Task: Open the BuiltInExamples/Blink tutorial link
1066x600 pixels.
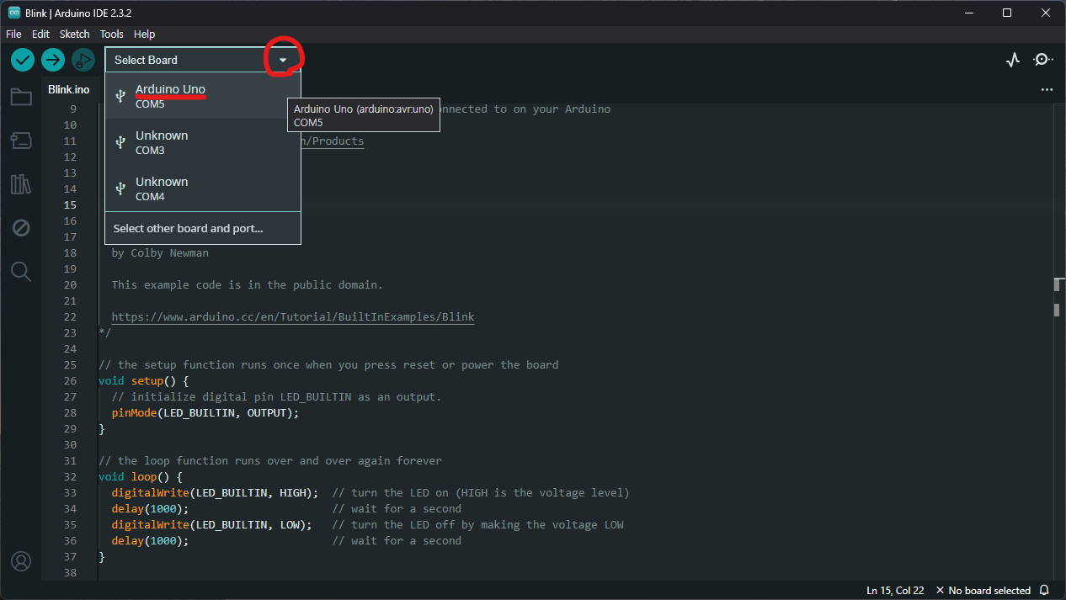Action: pyautogui.click(x=293, y=317)
